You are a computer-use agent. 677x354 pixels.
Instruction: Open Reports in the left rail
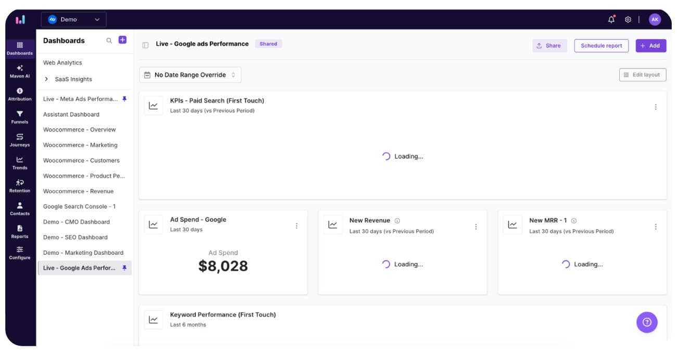coord(20,231)
